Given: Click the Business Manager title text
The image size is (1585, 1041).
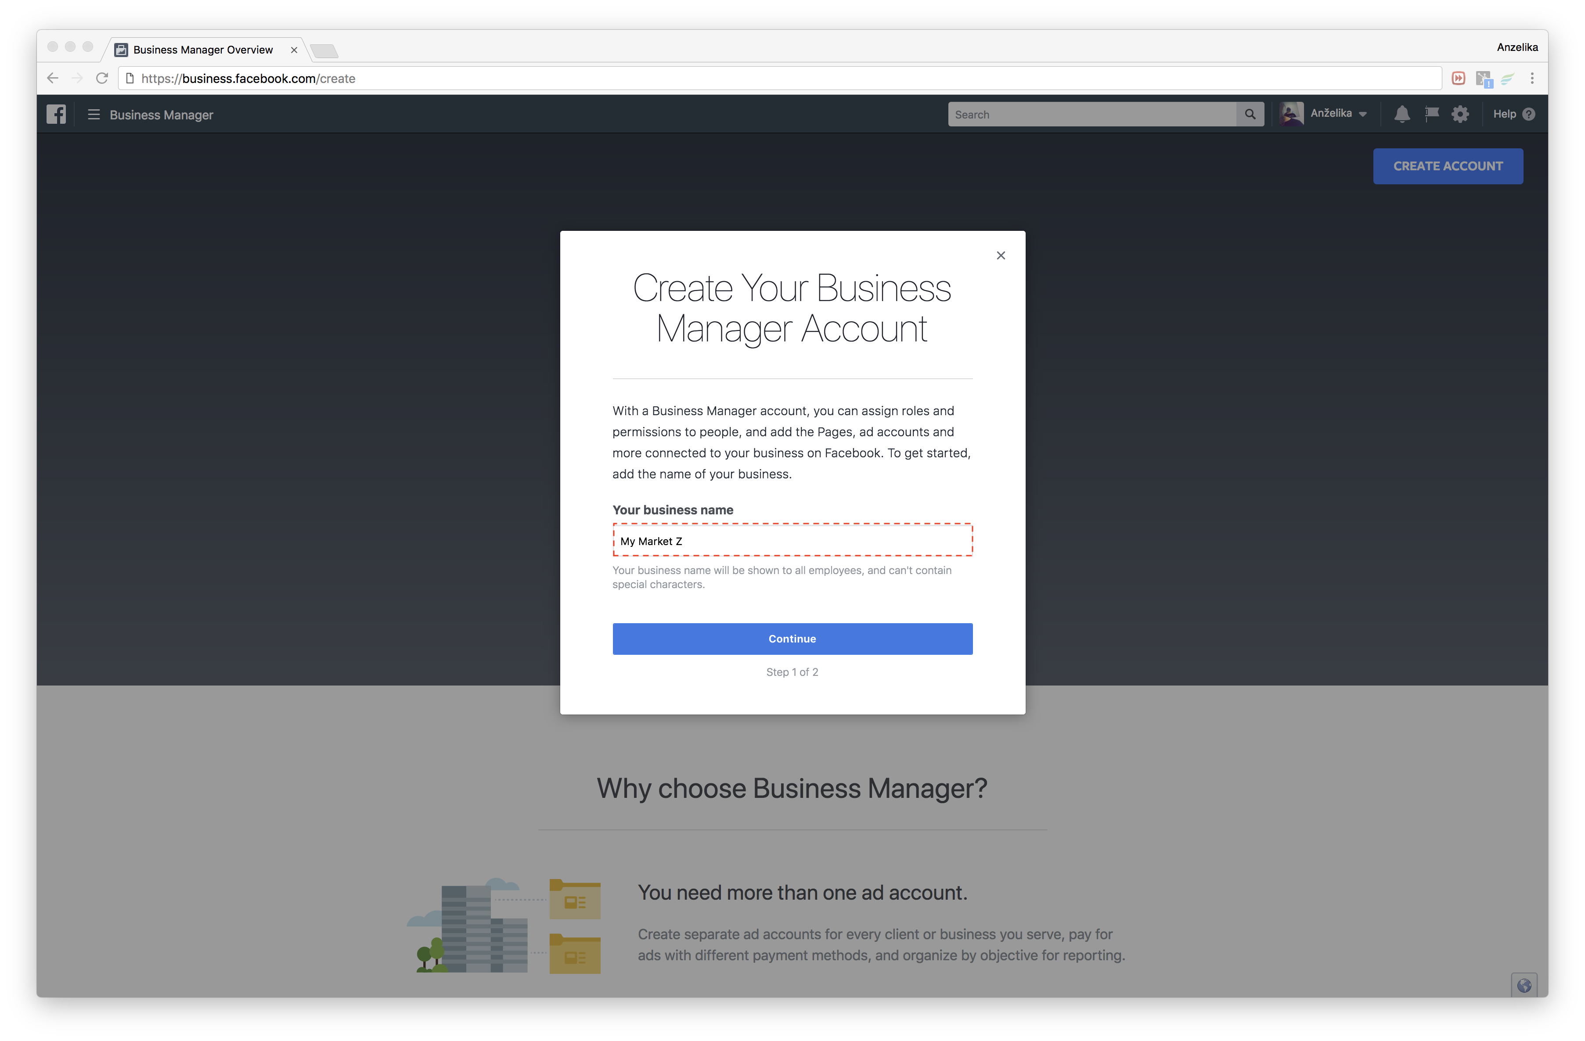Looking at the screenshot, I should coord(161,115).
